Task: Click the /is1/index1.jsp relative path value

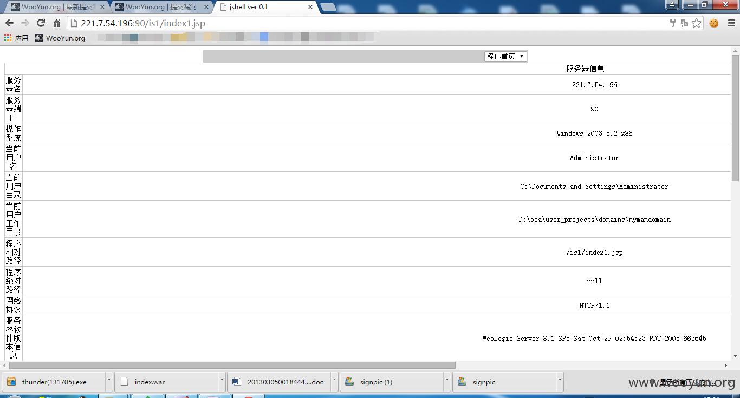Action: (594, 253)
